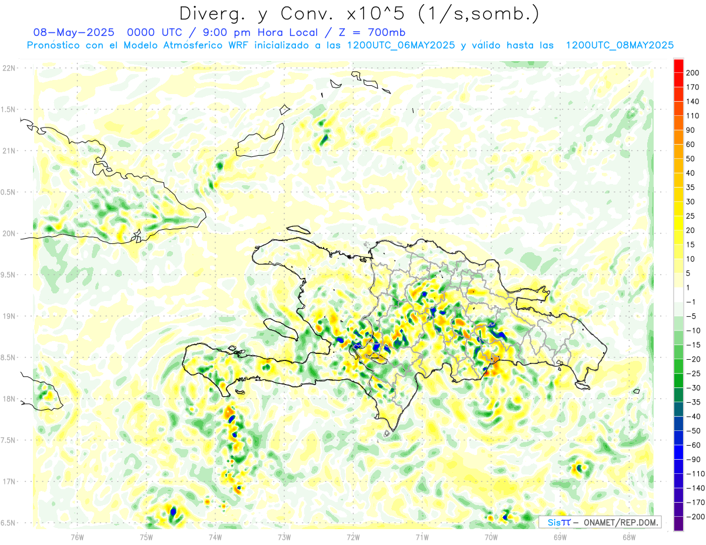Click the '110' value on the color legend

(x=693, y=116)
